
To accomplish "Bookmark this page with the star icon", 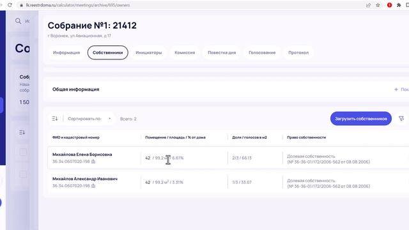I will point(378,5).
